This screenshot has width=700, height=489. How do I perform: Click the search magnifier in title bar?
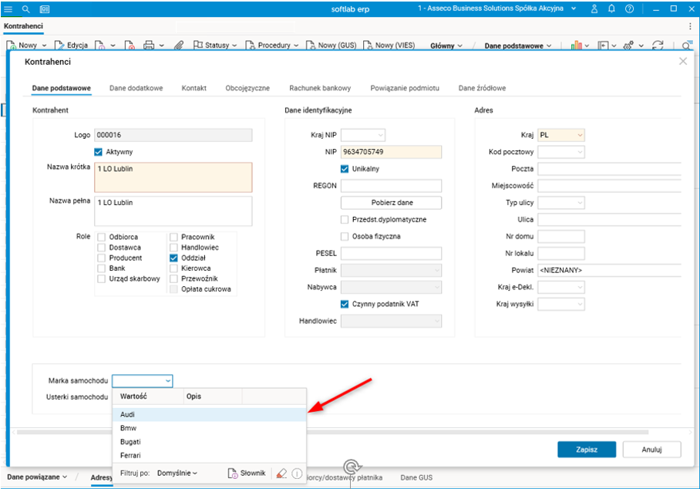[26, 9]
